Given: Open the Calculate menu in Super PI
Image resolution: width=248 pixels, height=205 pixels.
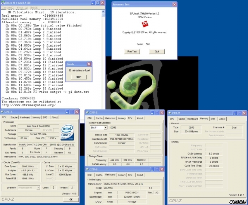Looking at the screenshot, I should point(8,8).
